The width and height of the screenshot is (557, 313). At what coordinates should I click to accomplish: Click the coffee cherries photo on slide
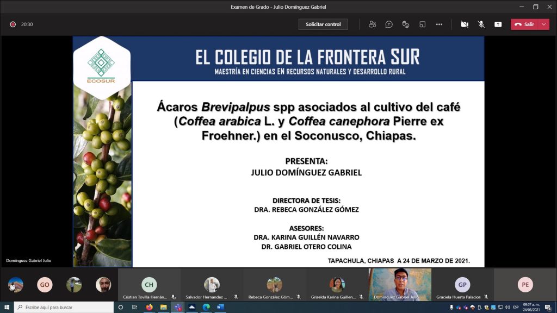(103, 178)
